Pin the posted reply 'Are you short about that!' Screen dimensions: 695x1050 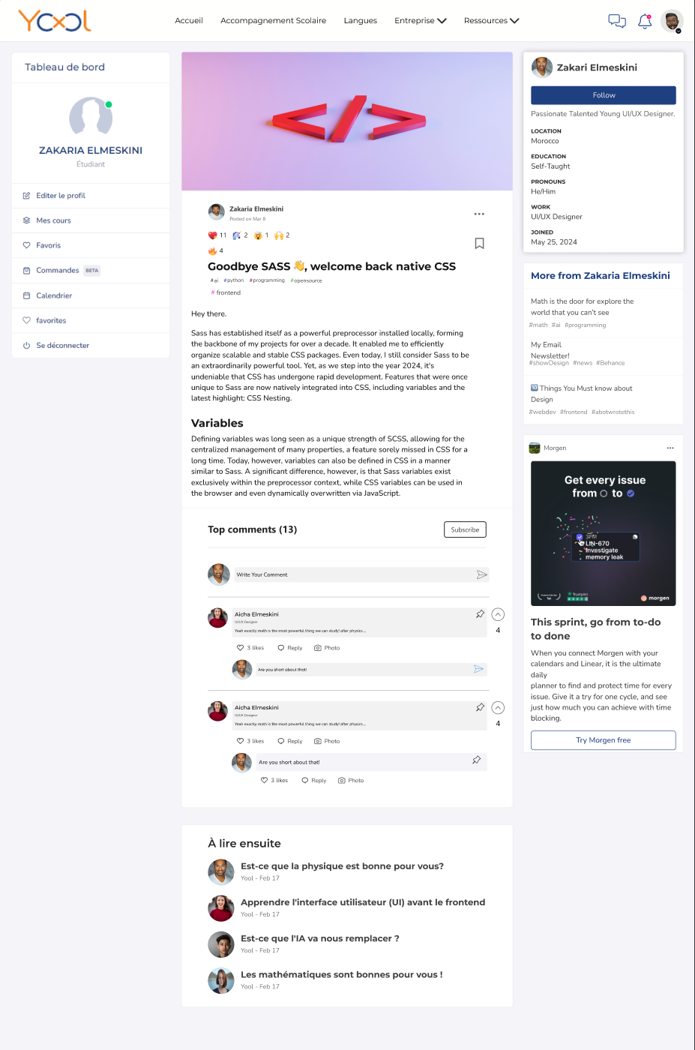[x=476, y=760]
